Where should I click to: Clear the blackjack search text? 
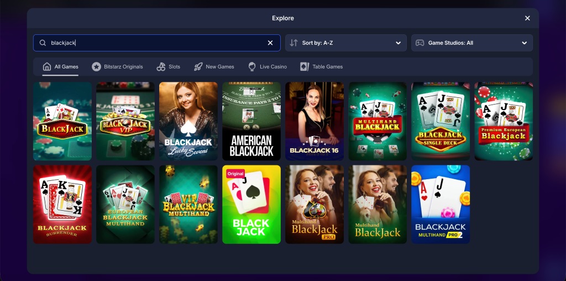[x=270, y=43]
